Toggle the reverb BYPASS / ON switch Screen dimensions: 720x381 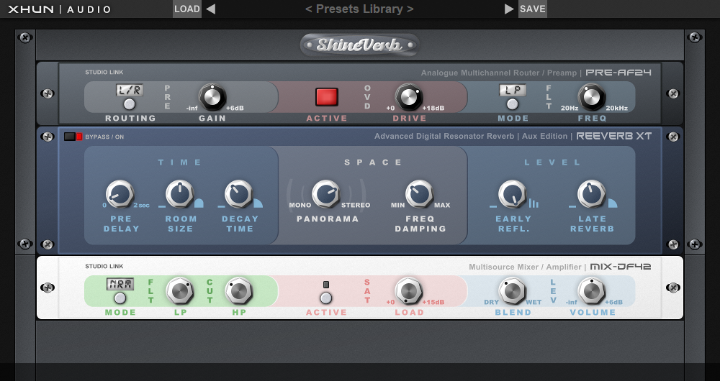[73, 136]
